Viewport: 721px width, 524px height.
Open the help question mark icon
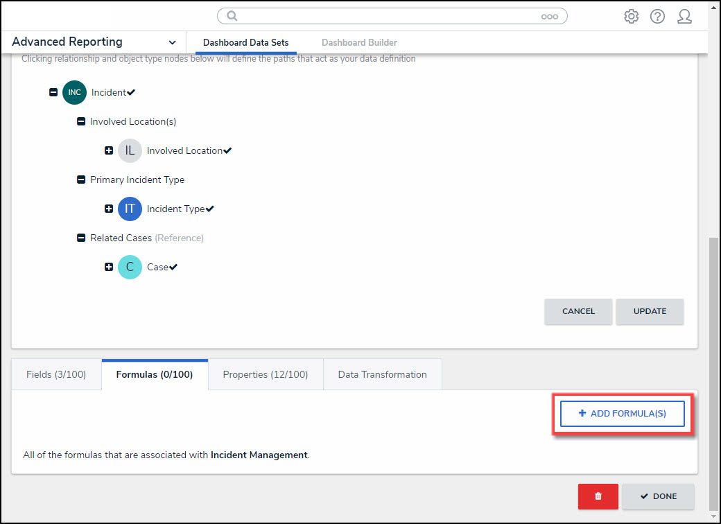pyautogui.click(x=657, y=16)
